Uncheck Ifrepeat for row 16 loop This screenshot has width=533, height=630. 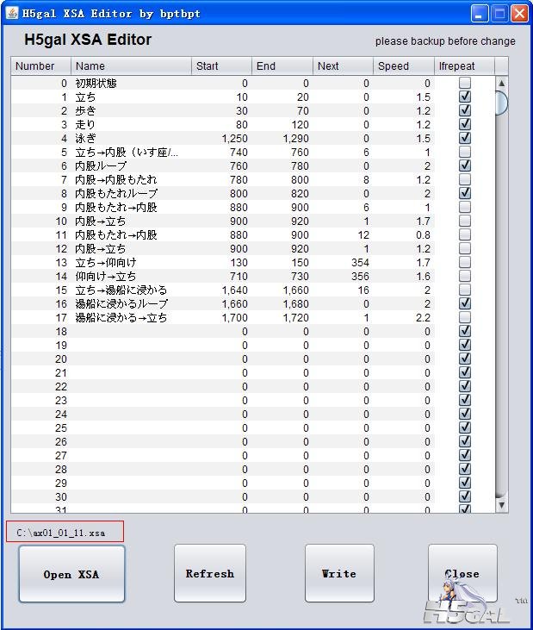coord(465,304)
